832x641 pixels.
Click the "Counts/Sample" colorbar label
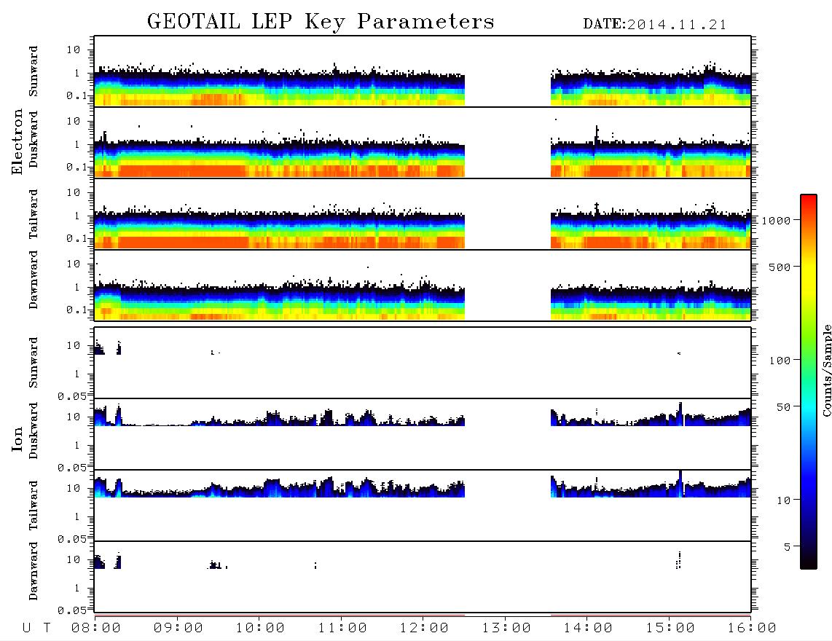pos(826,371)
